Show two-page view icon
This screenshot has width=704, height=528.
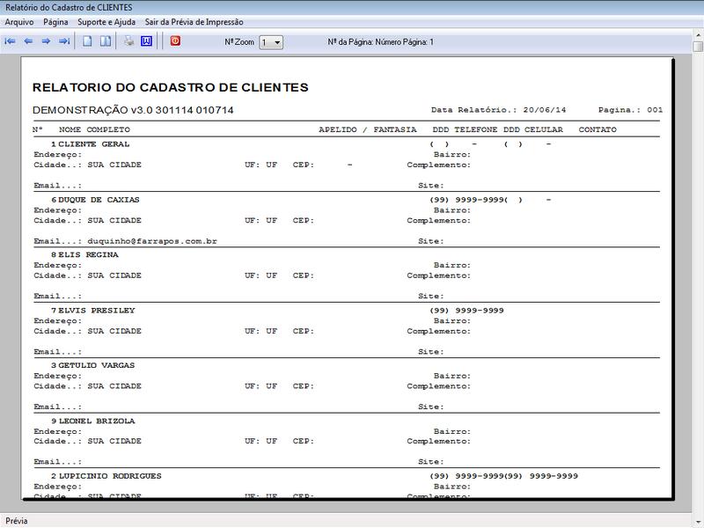point(105,41)
